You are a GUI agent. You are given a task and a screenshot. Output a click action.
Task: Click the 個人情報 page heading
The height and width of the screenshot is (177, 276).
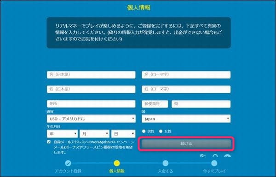[139, 8]
